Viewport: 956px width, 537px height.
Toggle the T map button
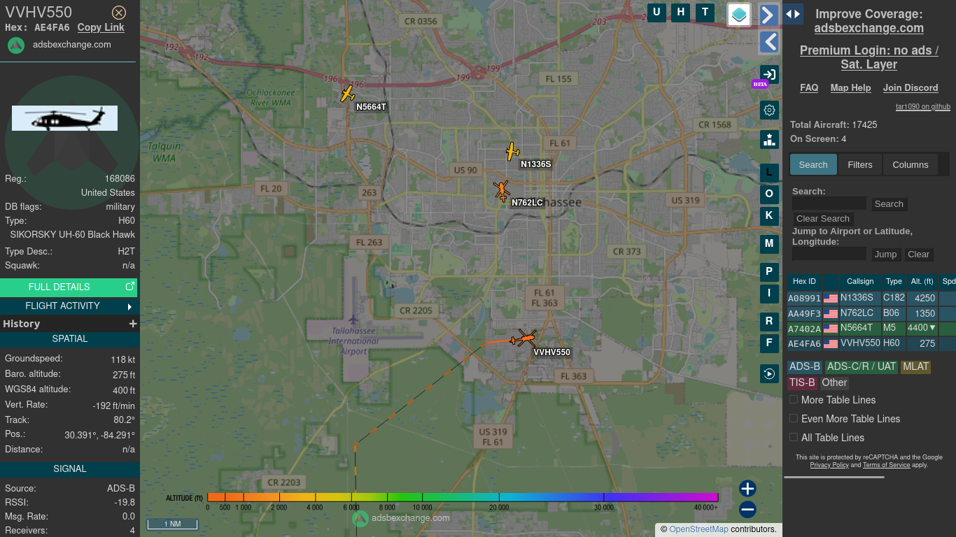tap(705, 12)
